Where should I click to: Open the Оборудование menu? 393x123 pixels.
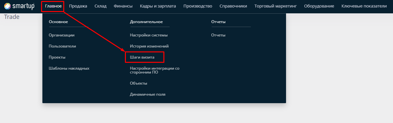[319, 6]
